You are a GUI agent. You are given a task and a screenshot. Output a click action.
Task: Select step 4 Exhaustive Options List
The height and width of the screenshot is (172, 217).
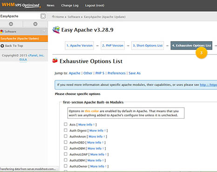point(191,45)
